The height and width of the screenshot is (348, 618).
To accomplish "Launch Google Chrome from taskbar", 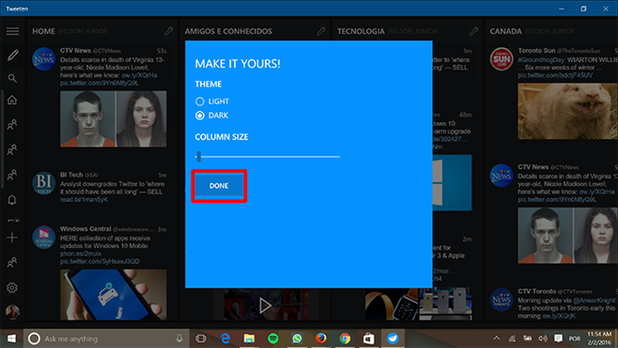I will pos(345,339).
